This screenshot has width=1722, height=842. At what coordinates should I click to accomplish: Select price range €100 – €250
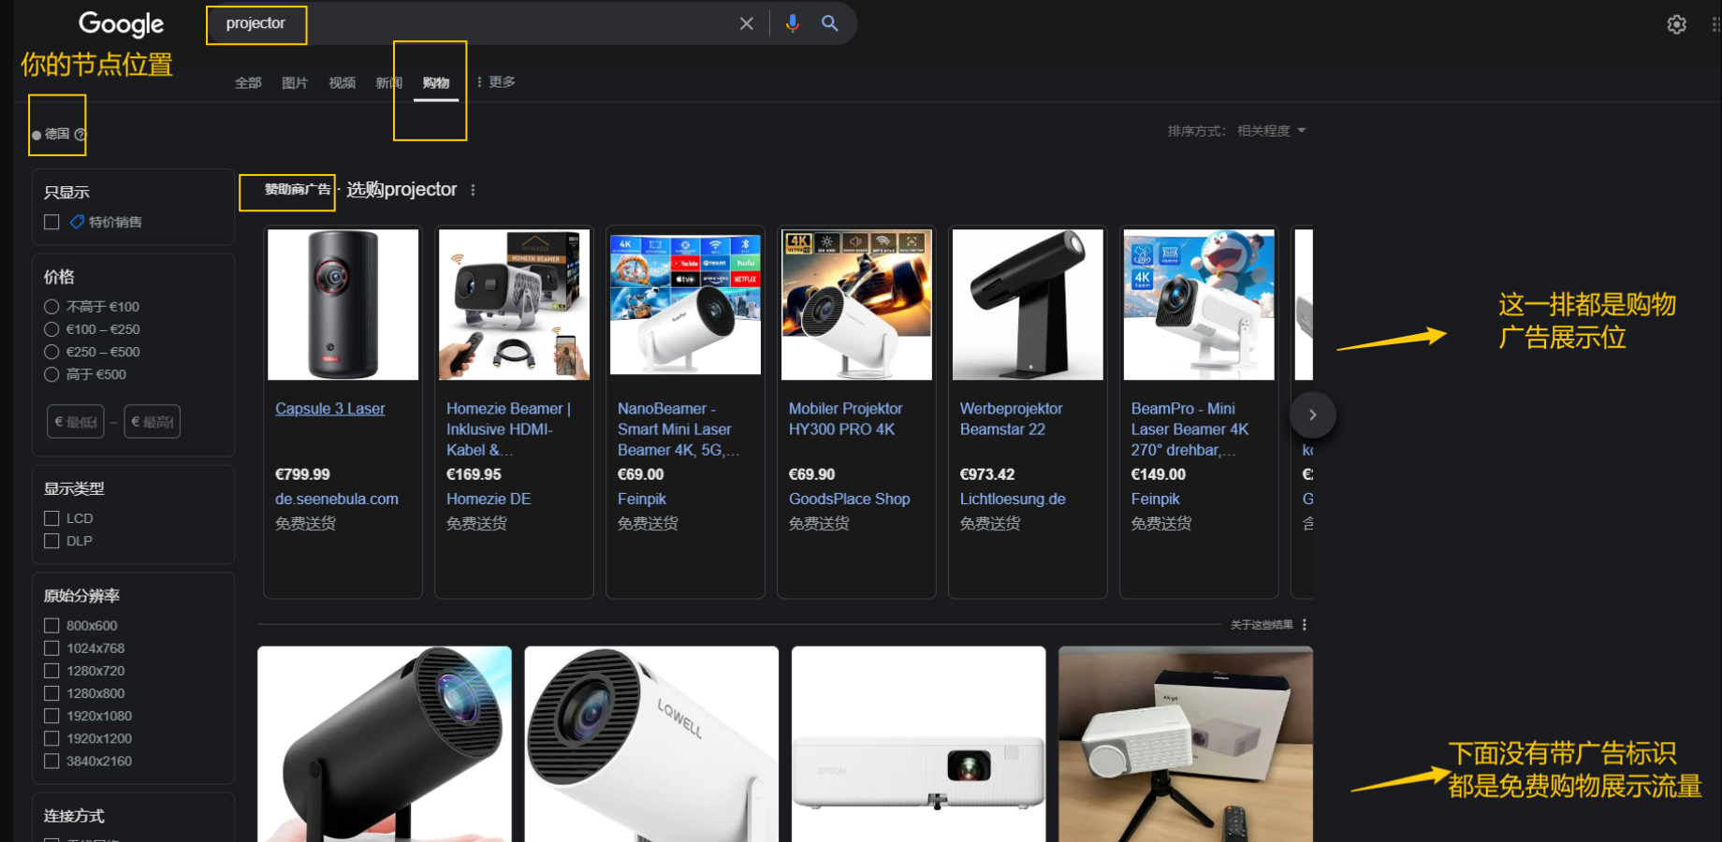pyautogui.click(x=52, y=329)
